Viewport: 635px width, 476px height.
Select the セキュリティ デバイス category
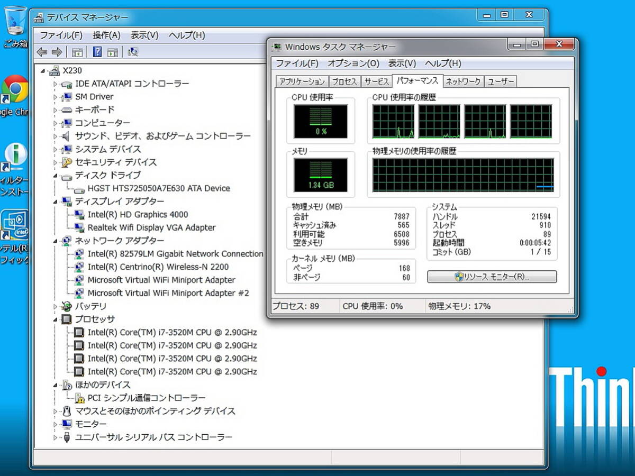pyautogui.click(x=116, y=162)
